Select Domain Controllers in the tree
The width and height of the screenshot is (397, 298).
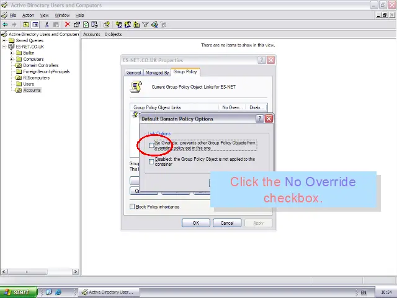41,65
